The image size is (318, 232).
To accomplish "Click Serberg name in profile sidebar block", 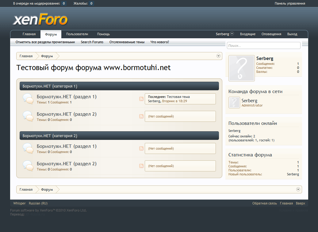I will point(265,58).
